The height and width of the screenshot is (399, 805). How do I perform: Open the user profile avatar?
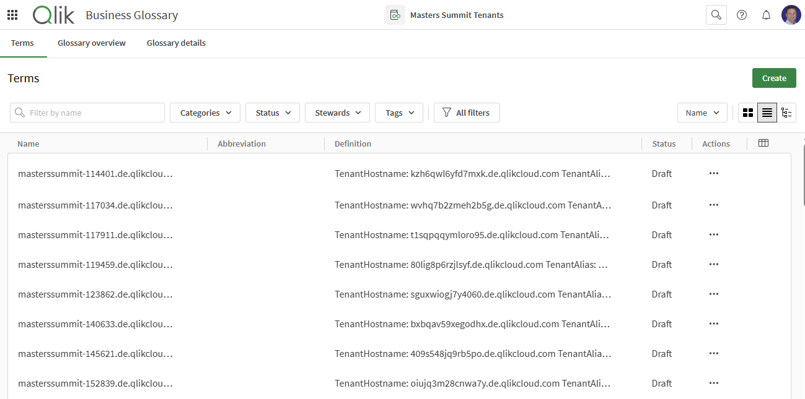pos(791,15)
